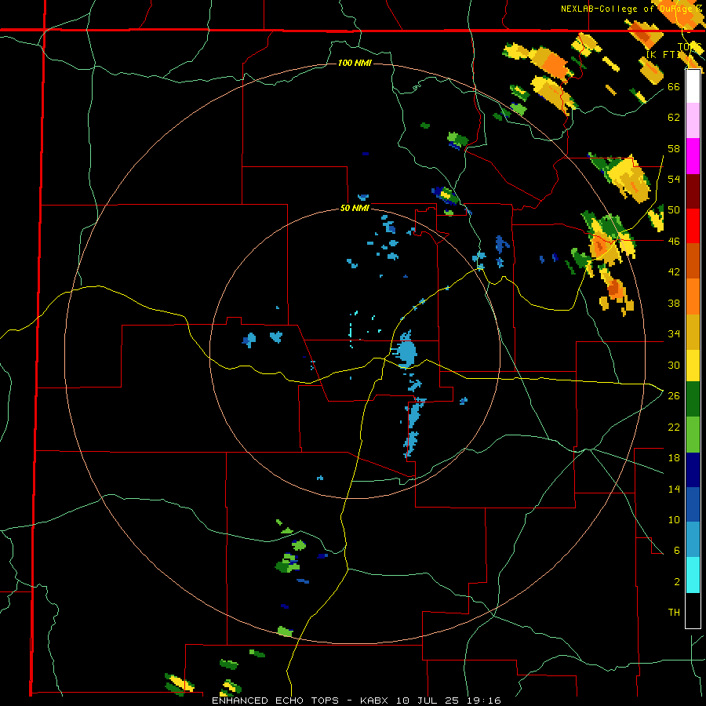Click the legend value "66"

pyautogui.click(x=674, y=87)
